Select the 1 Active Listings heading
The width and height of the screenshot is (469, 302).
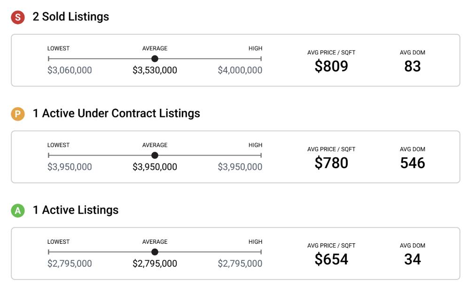[75, 210]
